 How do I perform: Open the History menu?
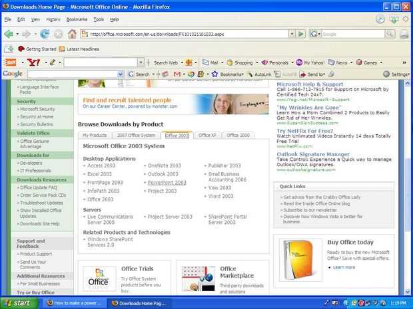[53, 19]
